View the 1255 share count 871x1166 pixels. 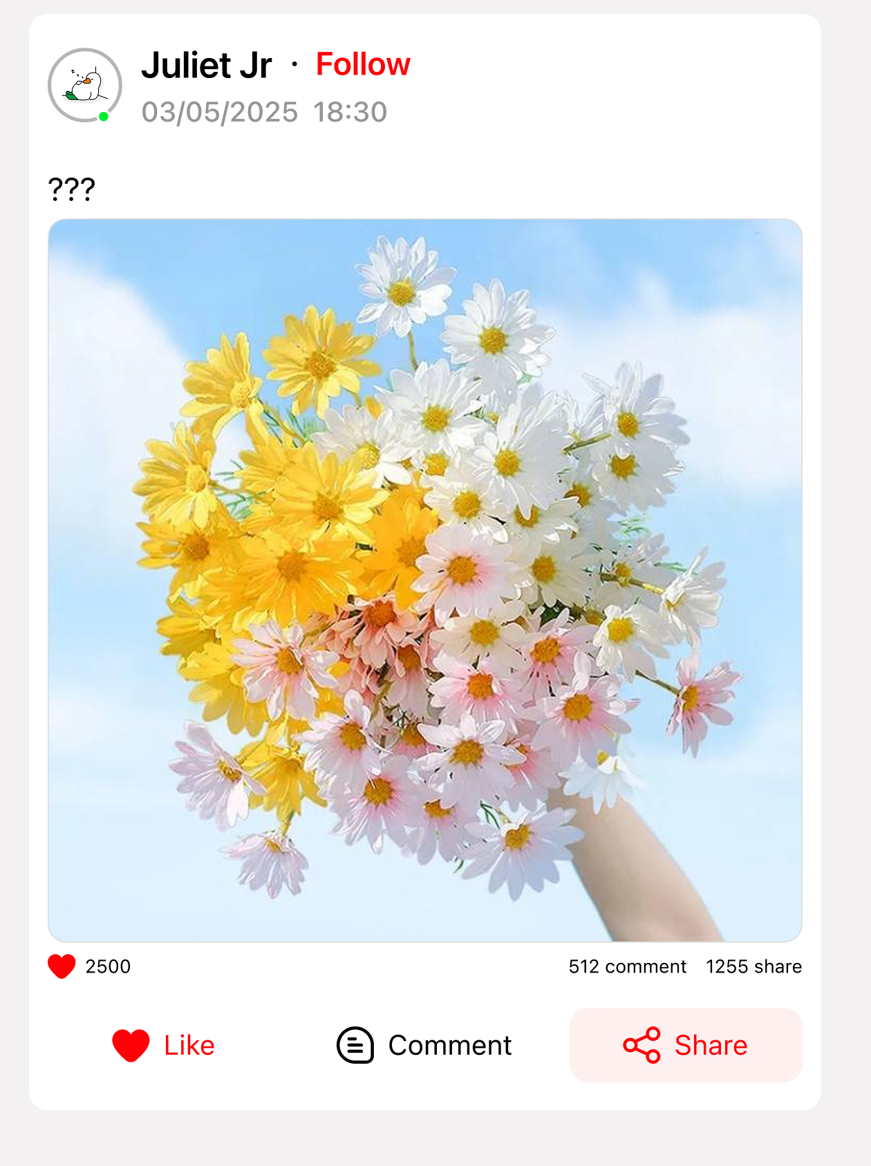pos(753,966)
